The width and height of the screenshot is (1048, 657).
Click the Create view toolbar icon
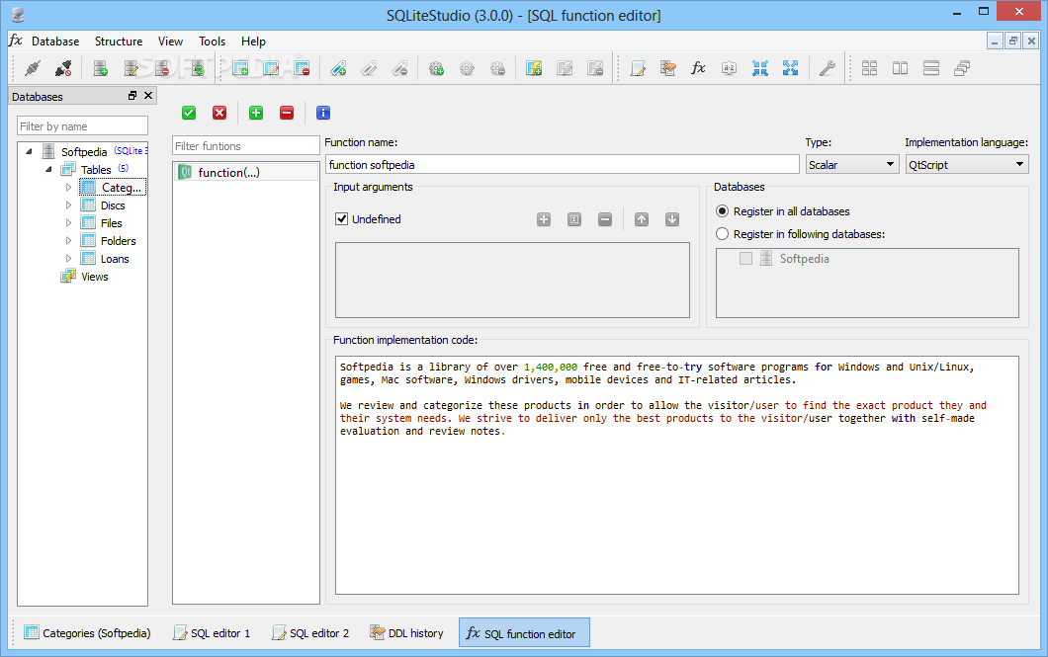point(533,68)
